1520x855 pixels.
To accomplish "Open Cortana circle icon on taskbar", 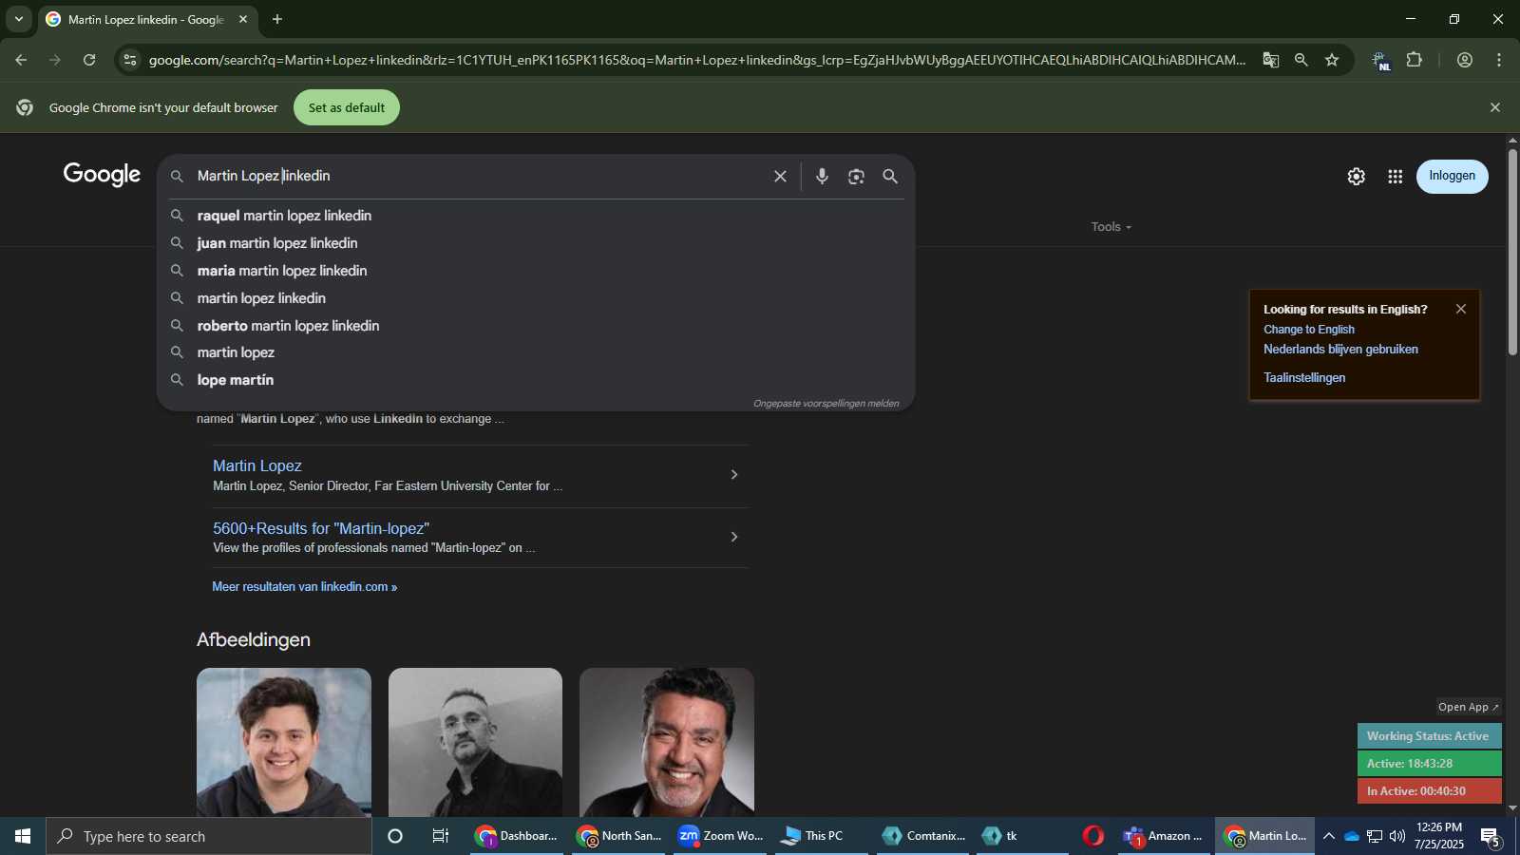I will coord(395,836).
